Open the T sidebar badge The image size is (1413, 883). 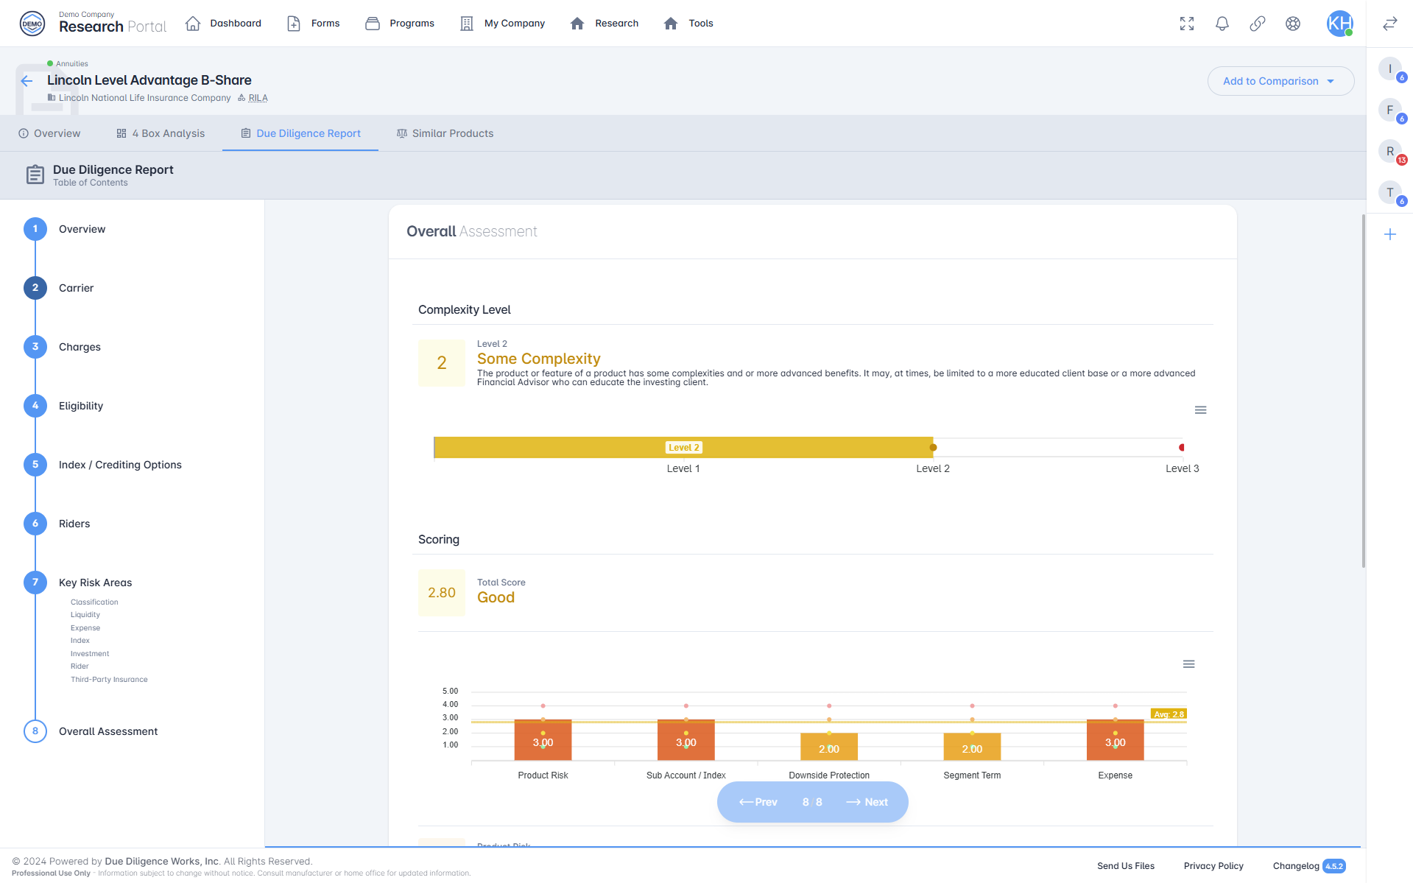click(x=1390, y=193)
